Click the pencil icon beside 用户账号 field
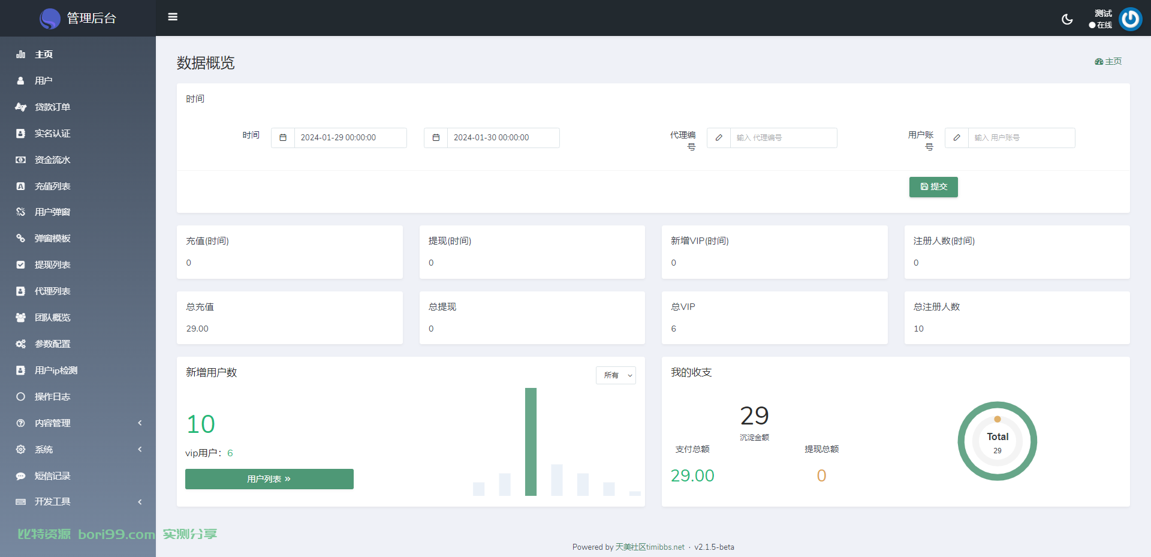This screenshot has width=1151, height=557. (957, 138)
